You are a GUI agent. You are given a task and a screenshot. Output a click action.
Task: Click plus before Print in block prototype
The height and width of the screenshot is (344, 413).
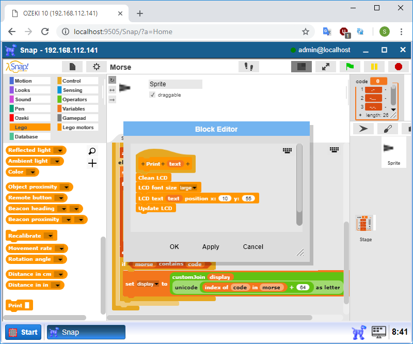click(143, 164)
